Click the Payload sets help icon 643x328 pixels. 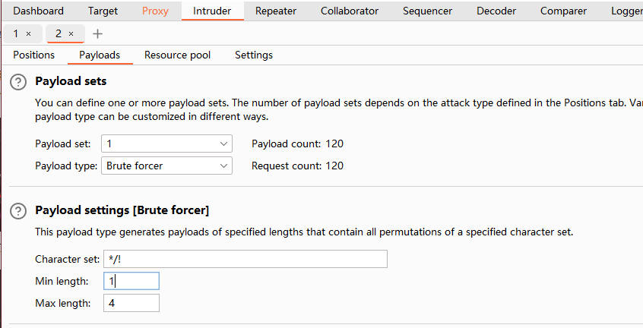pyautogui.click(x=18, y=81)
